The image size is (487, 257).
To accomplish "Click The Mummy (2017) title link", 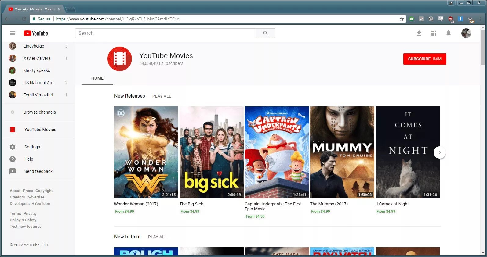I will coord(329,204).
